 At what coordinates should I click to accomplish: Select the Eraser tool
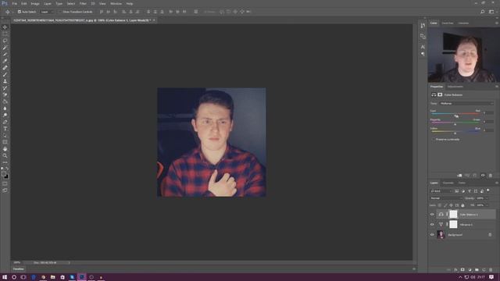click(x=5, y=94)
